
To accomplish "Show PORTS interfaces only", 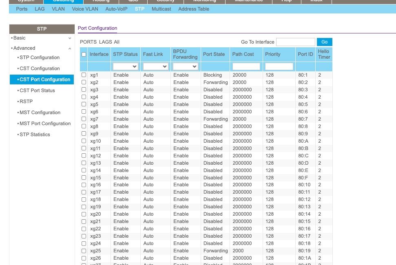I will coord(88,42).
